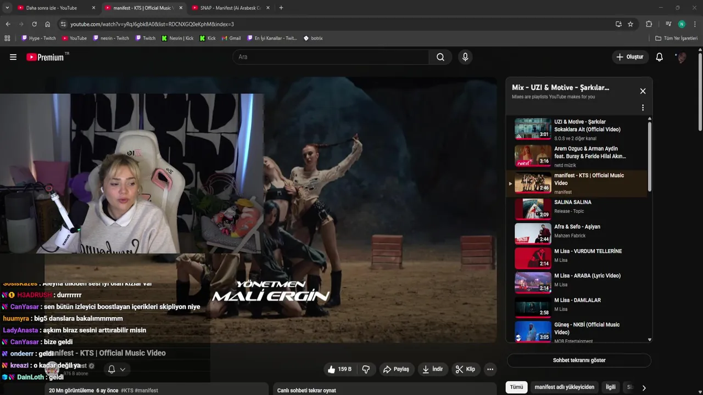Image resolution: width=703 pixels, height=395 pixels.
Task: Dislike the manifest KTS video
Action: [x=366, y=369]
